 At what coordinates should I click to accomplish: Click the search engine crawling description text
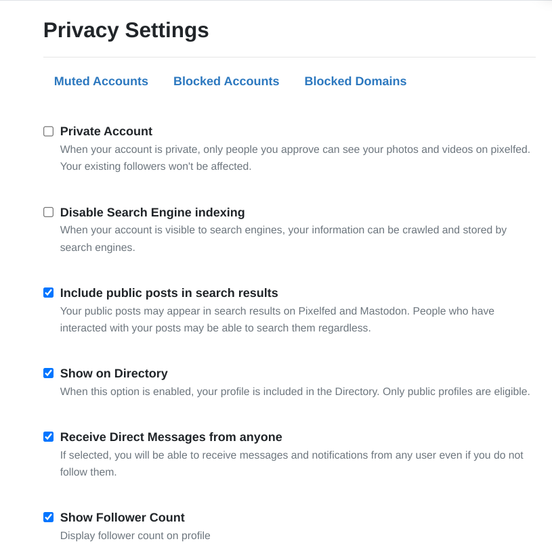(283, 238)
